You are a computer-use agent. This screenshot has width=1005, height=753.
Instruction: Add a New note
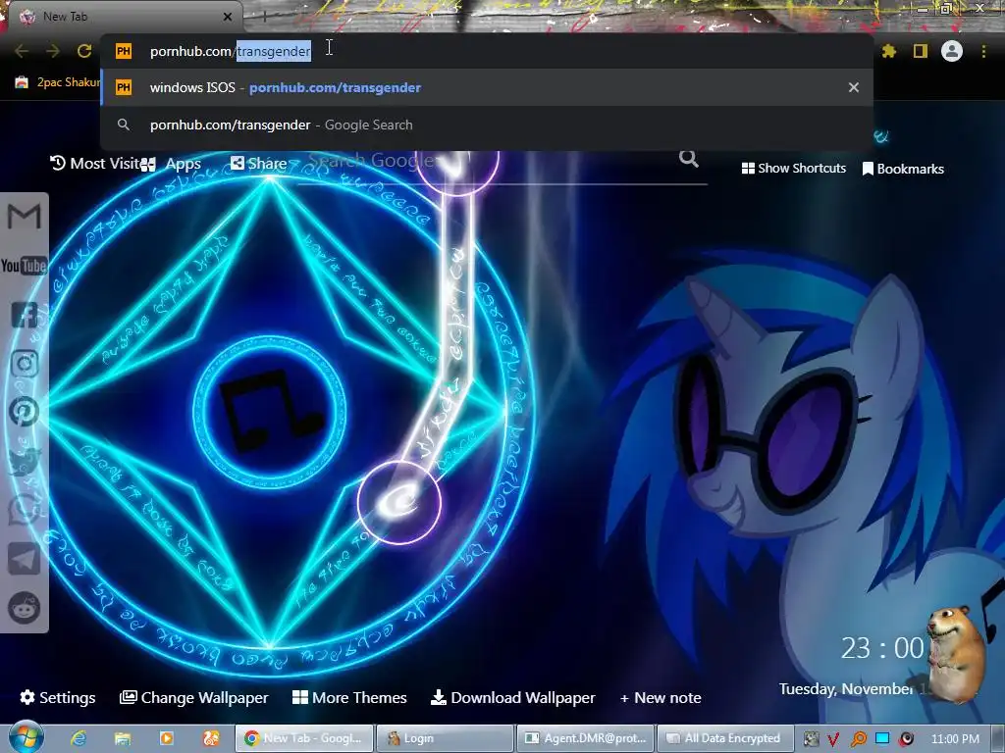(x=661, y=697)
